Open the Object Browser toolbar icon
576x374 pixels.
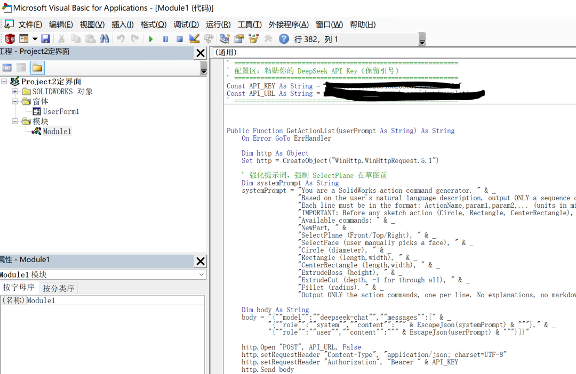pyautogui.click(x=253, y=38)
